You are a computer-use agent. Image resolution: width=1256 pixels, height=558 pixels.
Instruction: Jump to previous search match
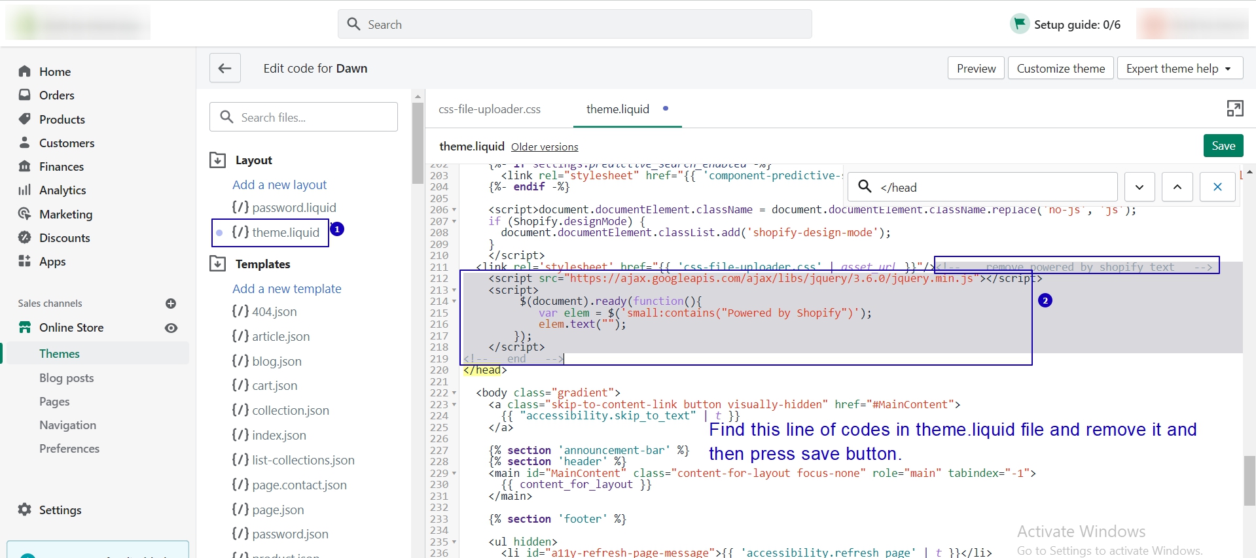tap(1177, 187)
